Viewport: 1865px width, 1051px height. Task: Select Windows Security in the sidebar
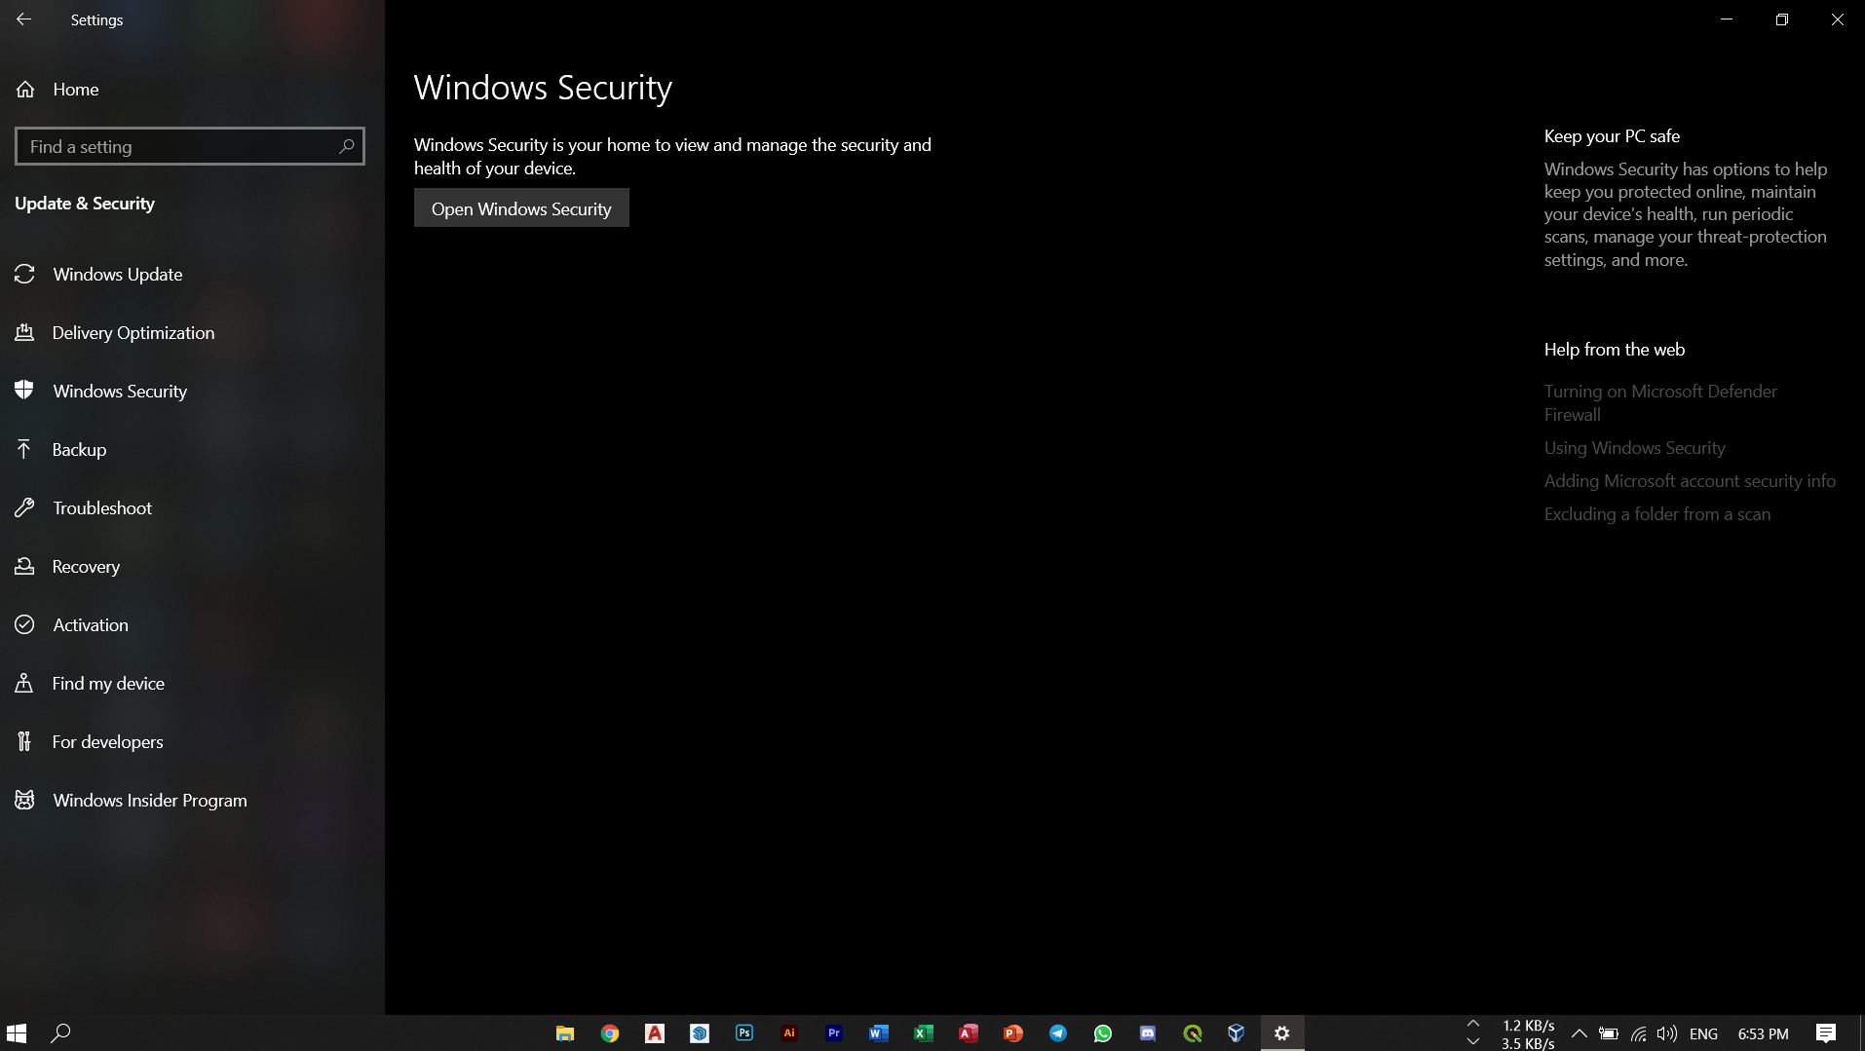coord(119,391)
